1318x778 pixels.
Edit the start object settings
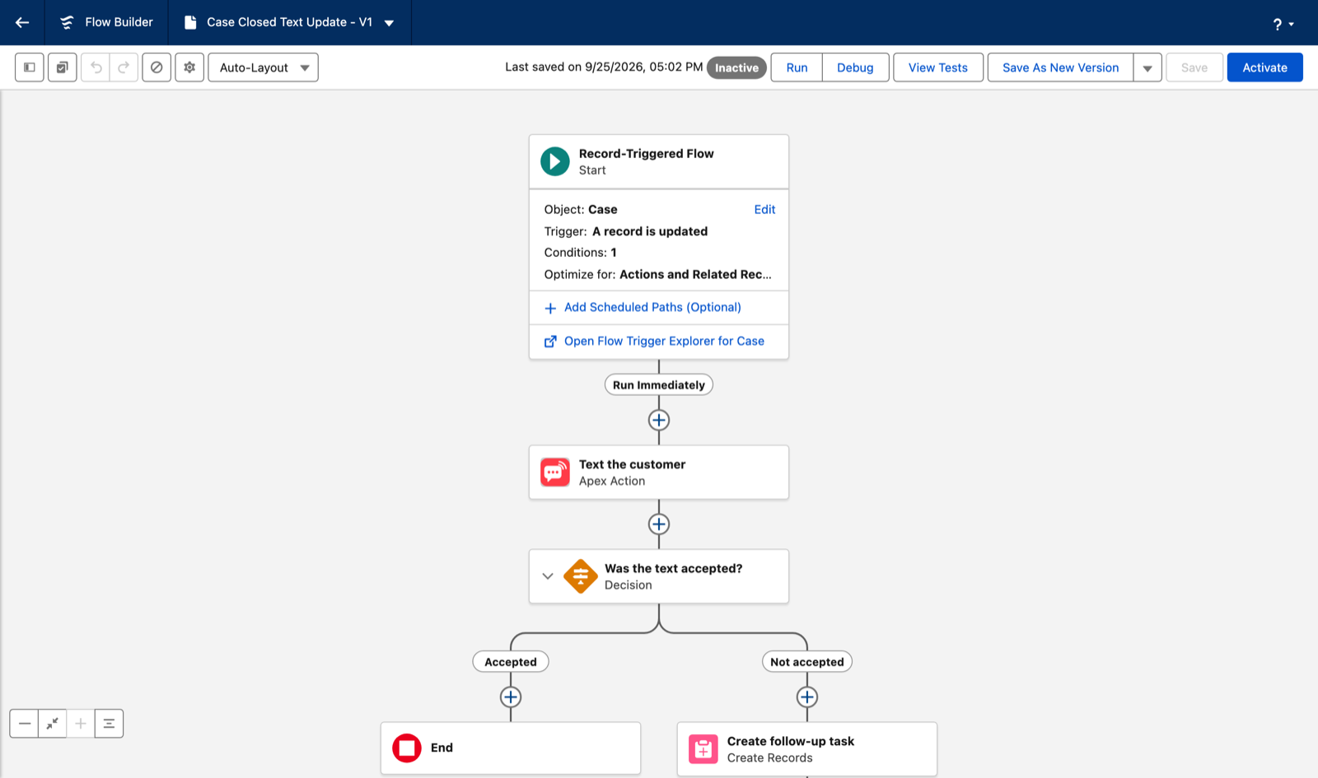pyautogui.click(x=764, y=209)
